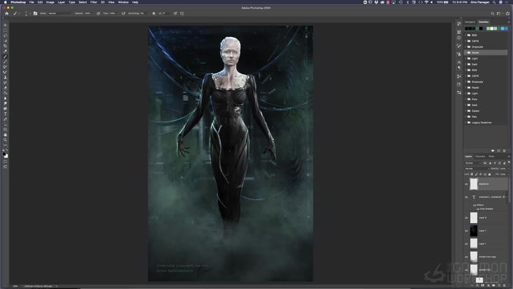Lock transparent pixels in the Layers panel
This screenshot has width=513, height=289.
(x=472, y=174)
